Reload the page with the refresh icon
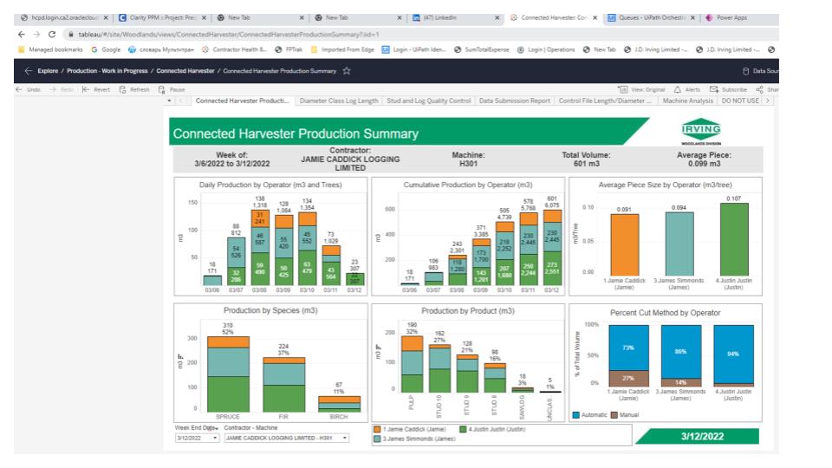Screen dimensions: 832x468 point(51,34)
